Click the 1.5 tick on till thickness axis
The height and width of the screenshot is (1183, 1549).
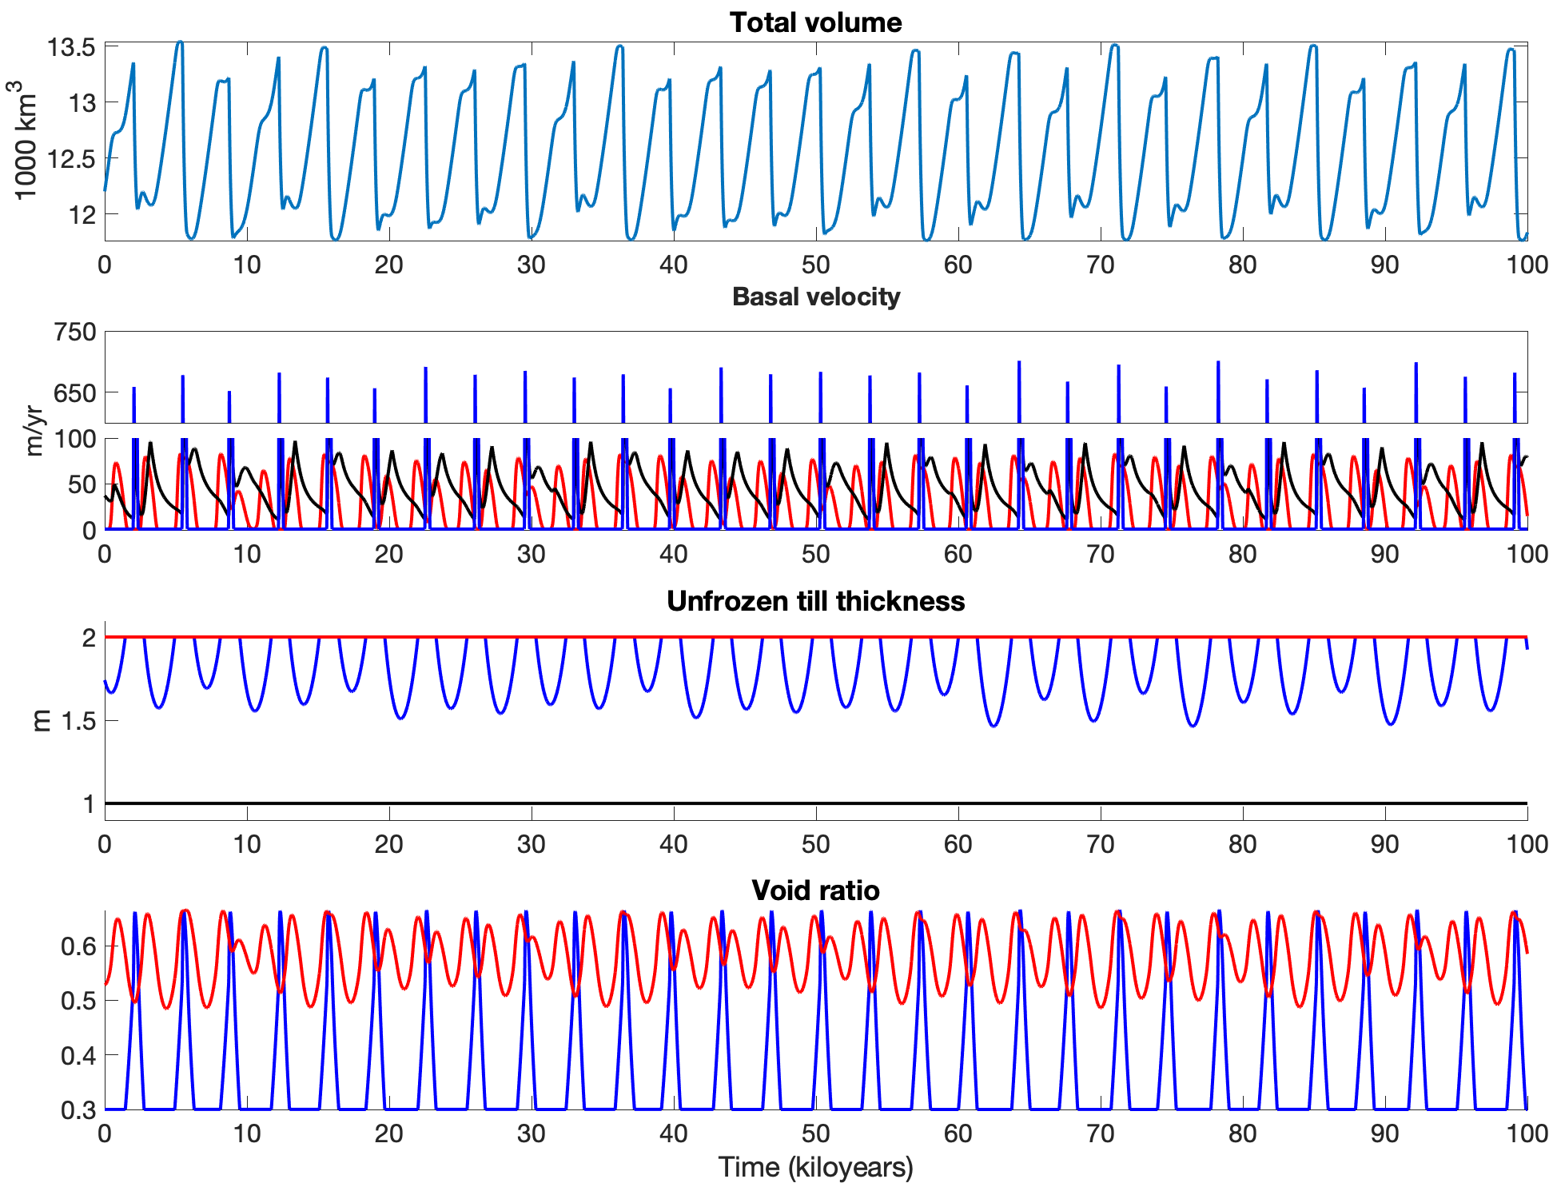tap(78, 721)
